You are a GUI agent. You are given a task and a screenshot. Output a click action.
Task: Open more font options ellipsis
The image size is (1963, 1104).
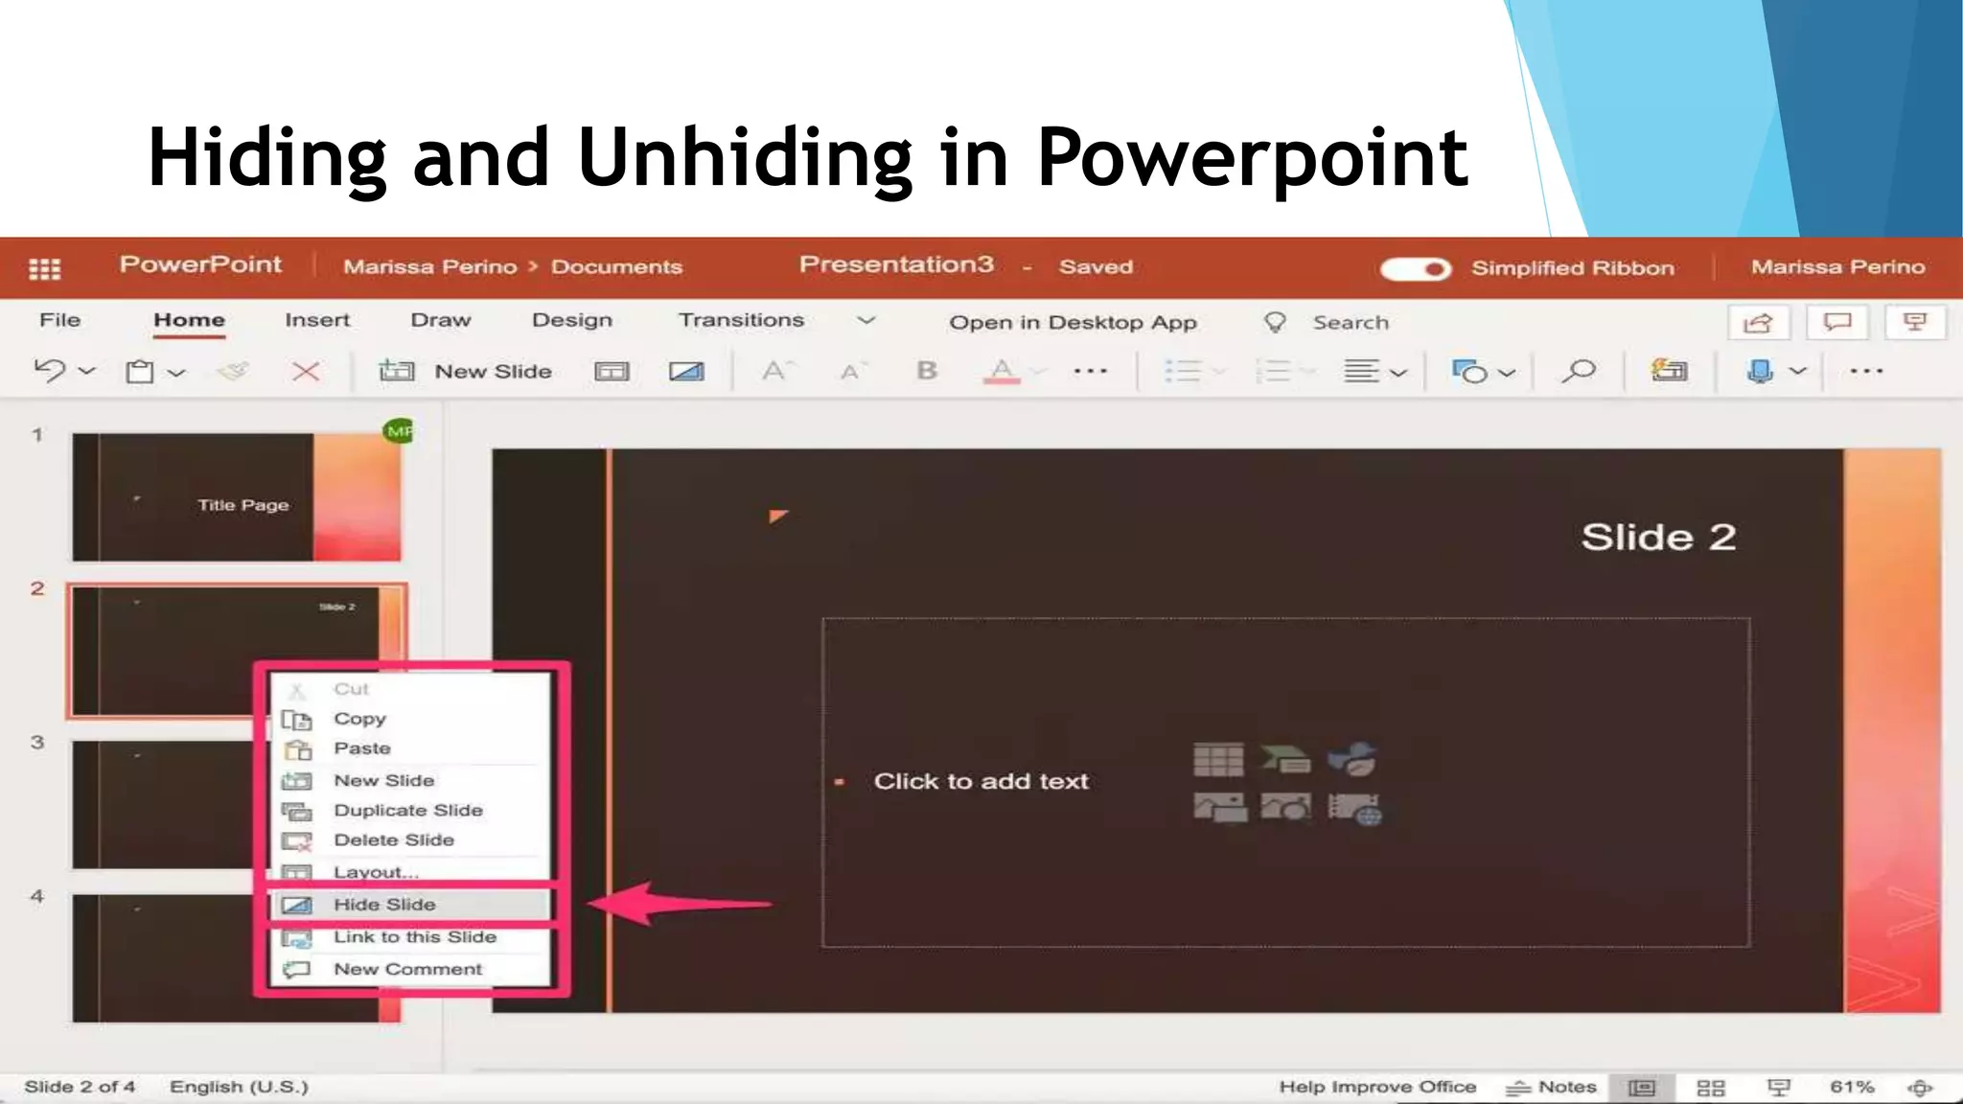(x=1091, y=370)
